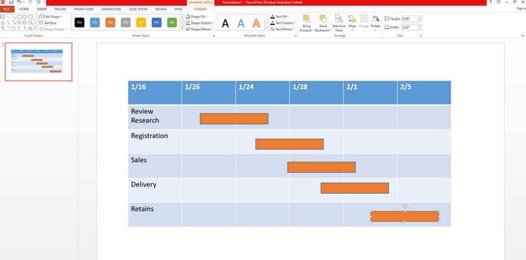Open the FILE menu

point(7,9)
